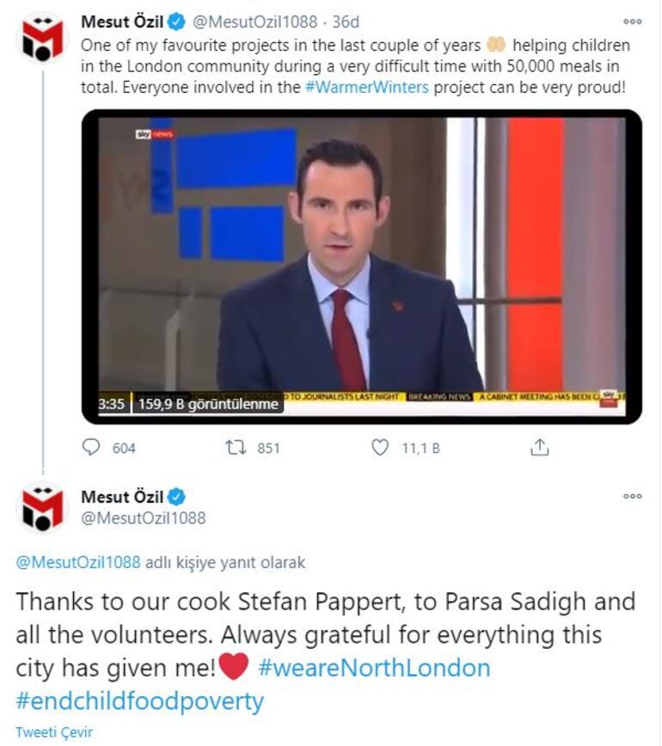Open the #WarmerWinters hashtag
Viewport: 662px width, 746px height.
tap(366, 88)
